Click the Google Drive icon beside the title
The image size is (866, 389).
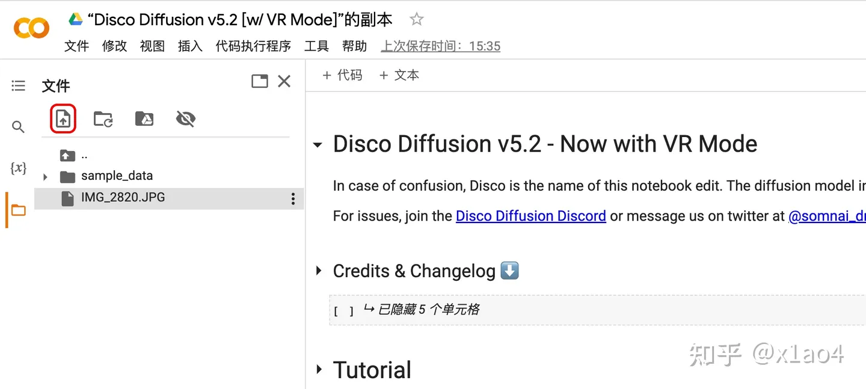point(76,19)
